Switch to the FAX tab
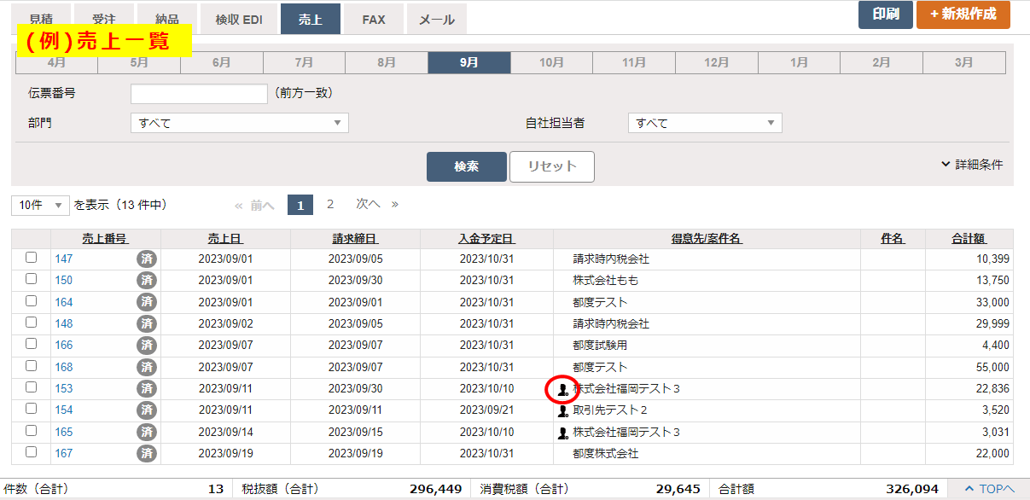Image resolution: width=1030 pixels, height=500 pixels. [x=373, y=18]
